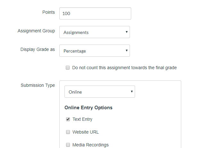Image resolution: width=204 pixels, height=148 pixels.
Task: Click the Website URL label text
Action: coord(86,132)
